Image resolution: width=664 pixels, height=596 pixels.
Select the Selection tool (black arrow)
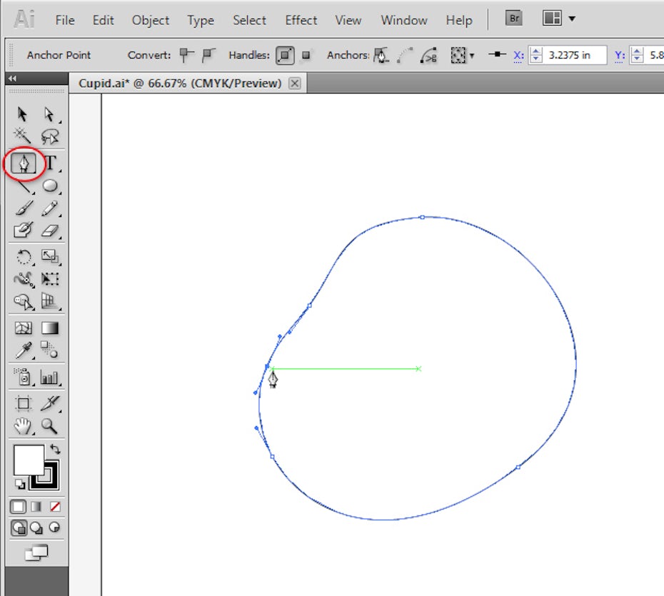22,114
